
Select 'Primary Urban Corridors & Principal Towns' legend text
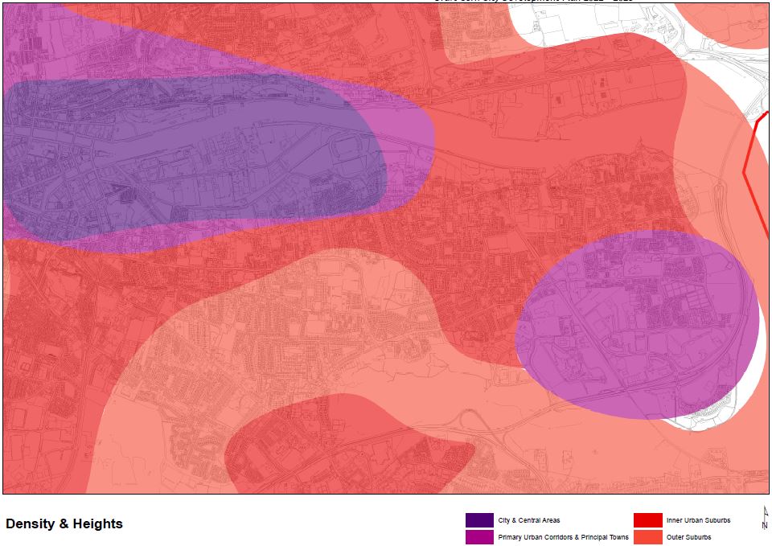point(563,537)
